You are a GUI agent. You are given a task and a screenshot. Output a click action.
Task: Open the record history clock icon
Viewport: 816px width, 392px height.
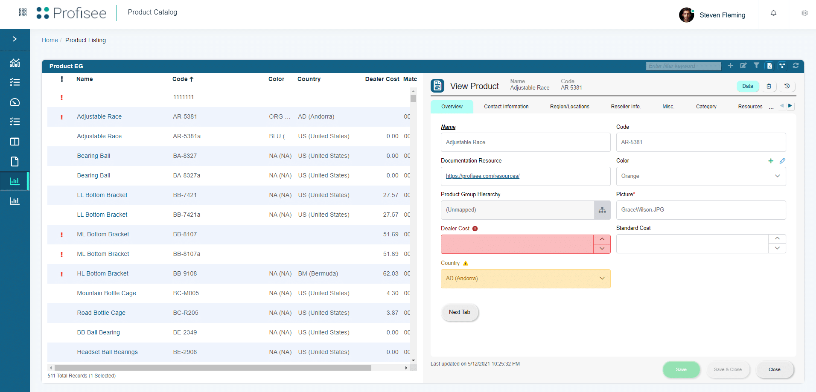787,86
